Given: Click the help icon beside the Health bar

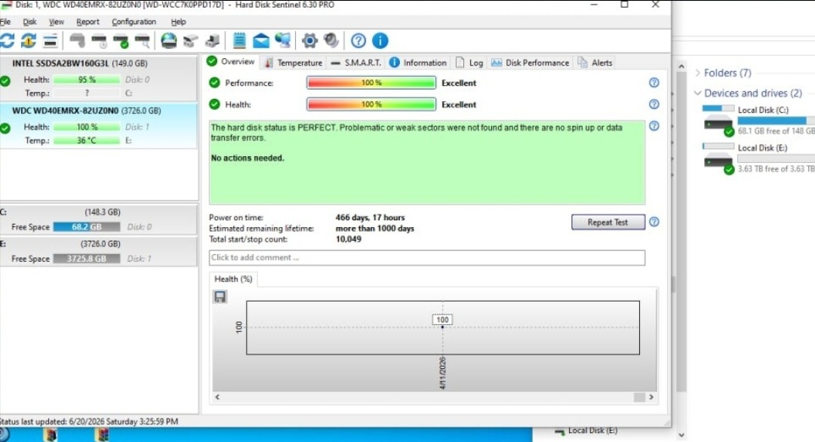Looking at the screenshot, I should coord(654,104).
